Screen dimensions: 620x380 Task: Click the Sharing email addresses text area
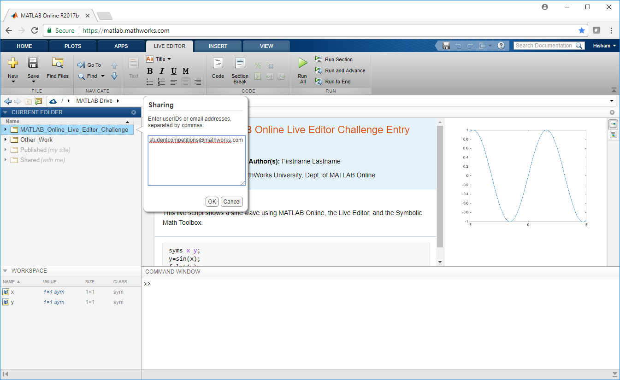click(x=197, y=160)
